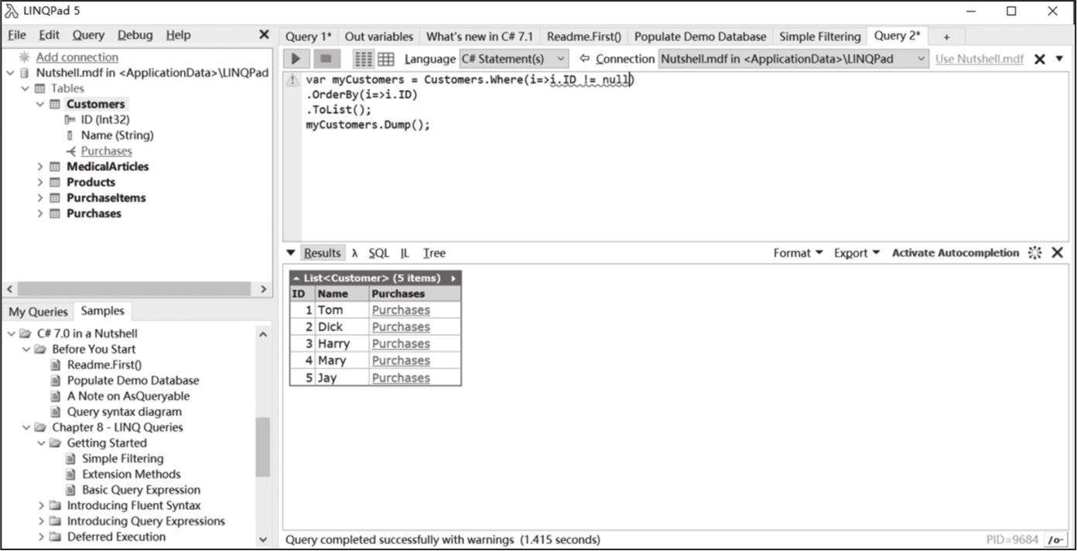
Task: Open the Debug menu
Action: pos(135,35)
